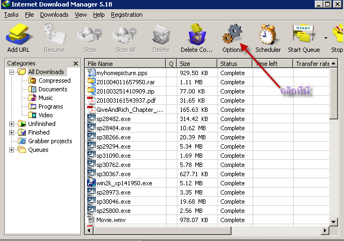Sort by File Name column header

click(x=125, y=64)
